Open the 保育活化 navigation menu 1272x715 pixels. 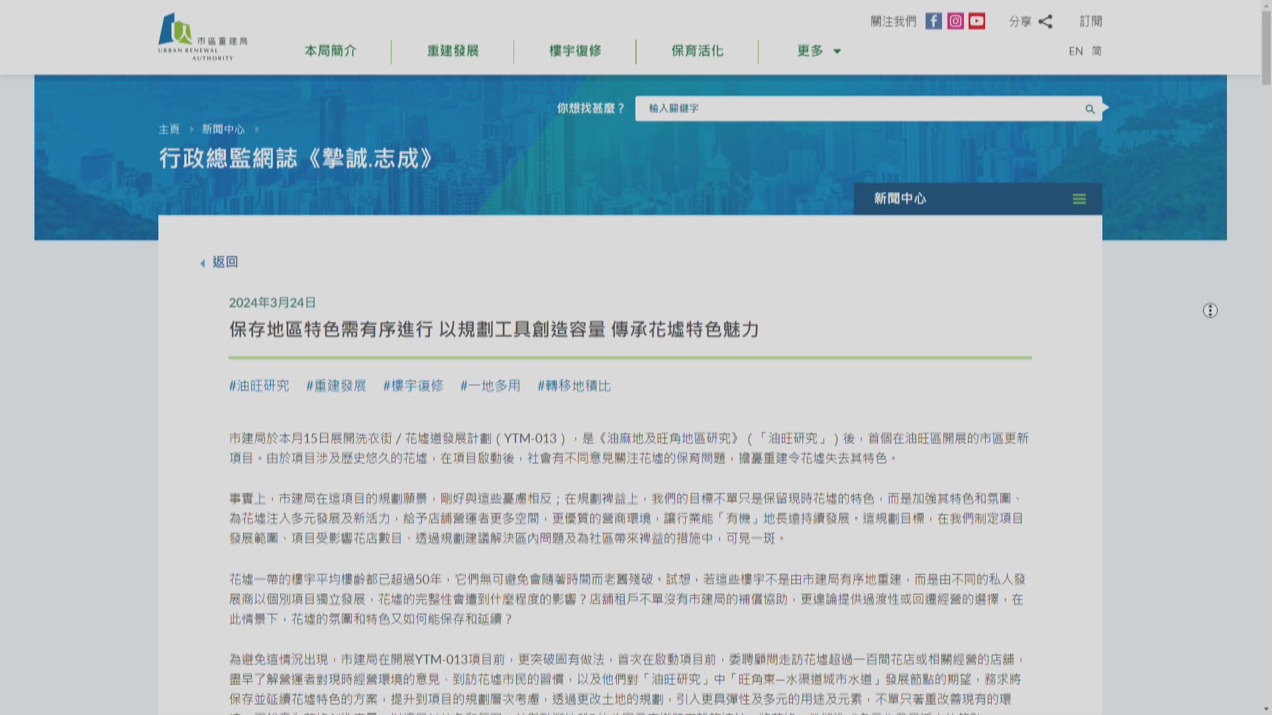696,51
